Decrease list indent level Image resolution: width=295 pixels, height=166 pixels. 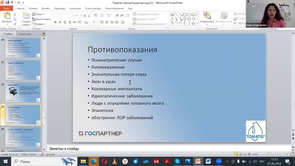[x=117, y=16]
